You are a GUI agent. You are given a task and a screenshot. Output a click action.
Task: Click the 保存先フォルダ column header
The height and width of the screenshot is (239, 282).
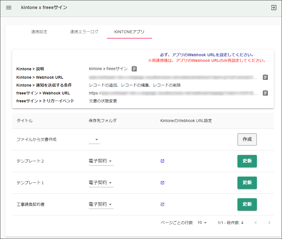[x=103, y=121]
